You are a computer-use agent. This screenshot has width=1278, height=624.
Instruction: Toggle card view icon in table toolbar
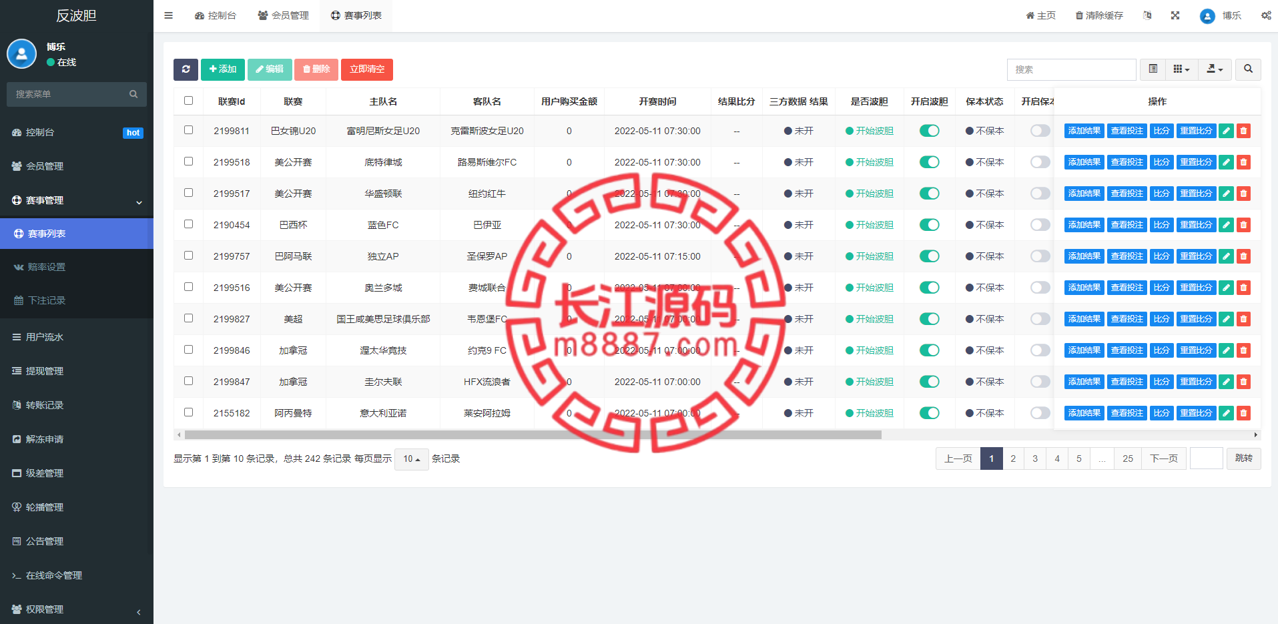(1153, 69)
